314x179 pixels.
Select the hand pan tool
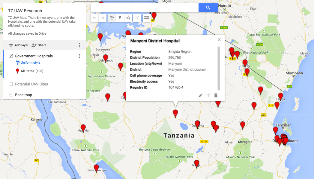112,18
